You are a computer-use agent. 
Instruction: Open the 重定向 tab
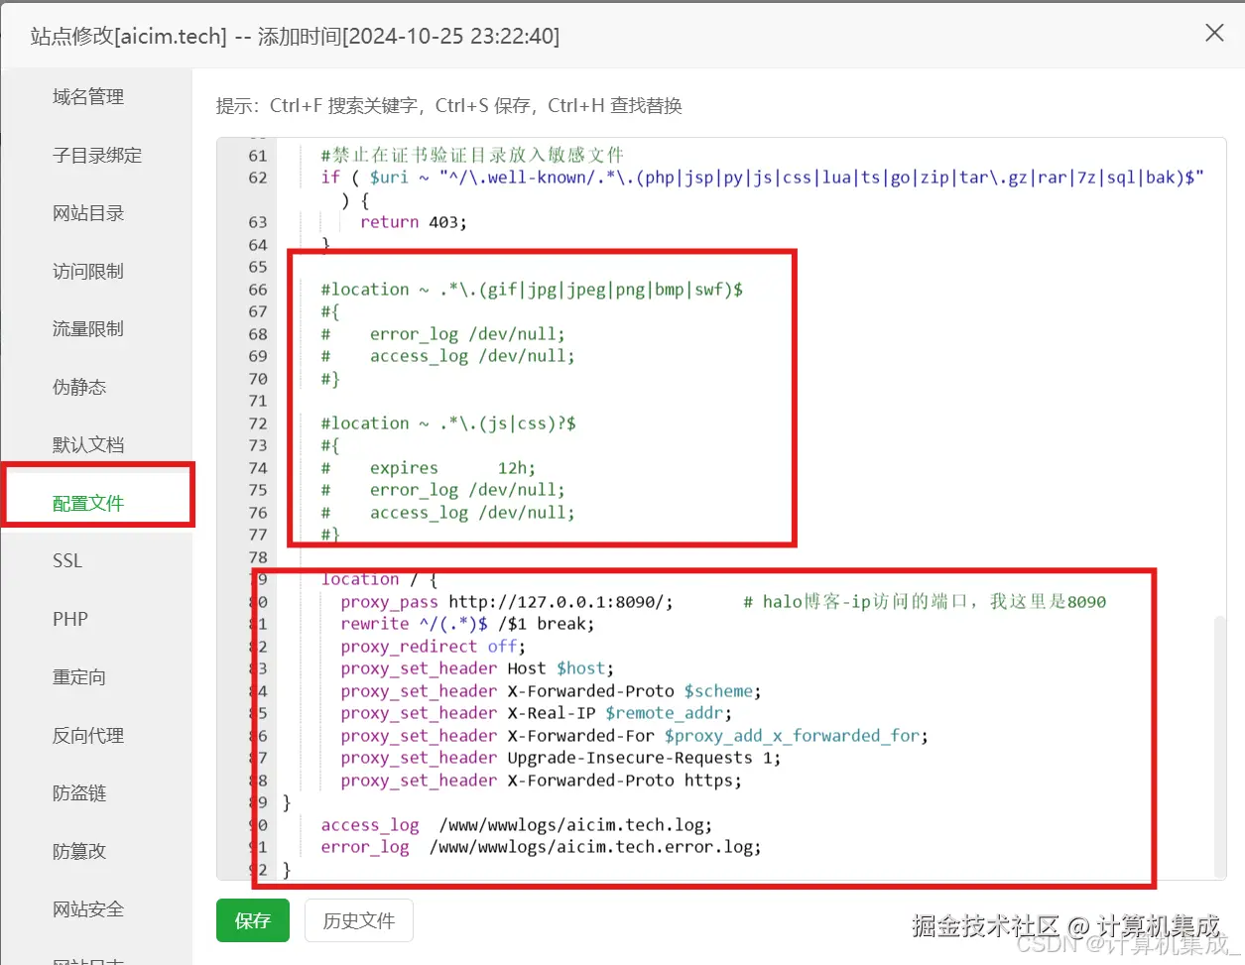pyautogui.click(x=79, y=677)
